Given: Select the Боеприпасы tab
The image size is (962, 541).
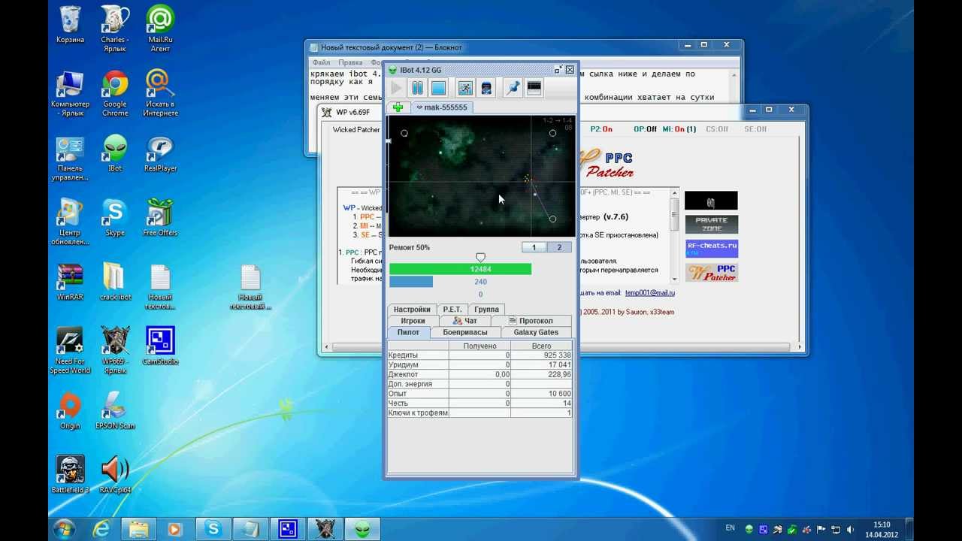Looking at the screenshot, I should pos(465,332).
